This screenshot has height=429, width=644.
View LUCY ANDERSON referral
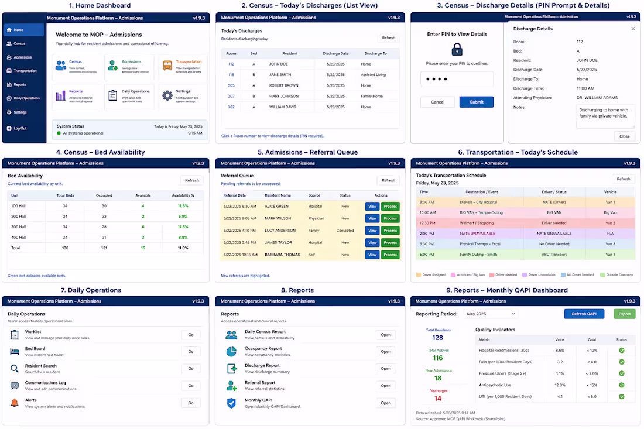[372, 231]
